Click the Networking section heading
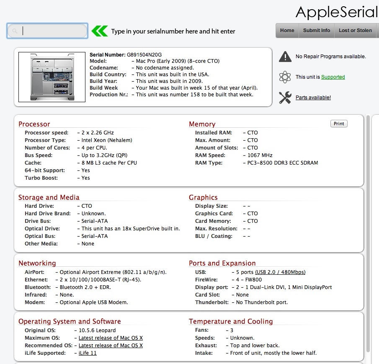 (37, 263)
